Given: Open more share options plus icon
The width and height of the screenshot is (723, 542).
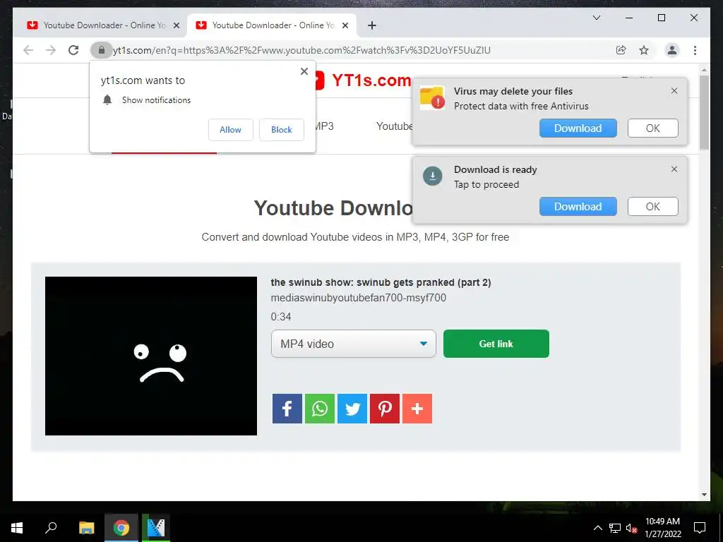Looking at the screenshot, I should point(417,409).
